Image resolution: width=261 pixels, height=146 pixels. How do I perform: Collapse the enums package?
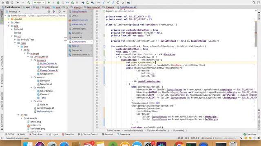(31, 77)
